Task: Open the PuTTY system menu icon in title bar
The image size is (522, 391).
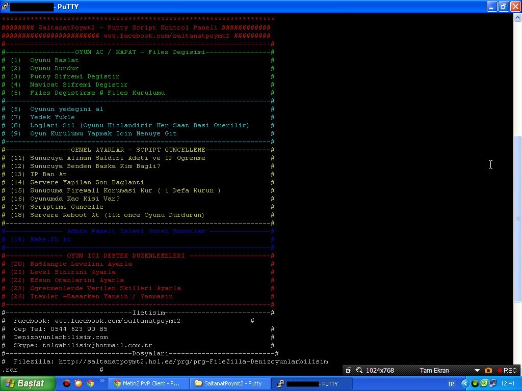Action: click(5, 6)
